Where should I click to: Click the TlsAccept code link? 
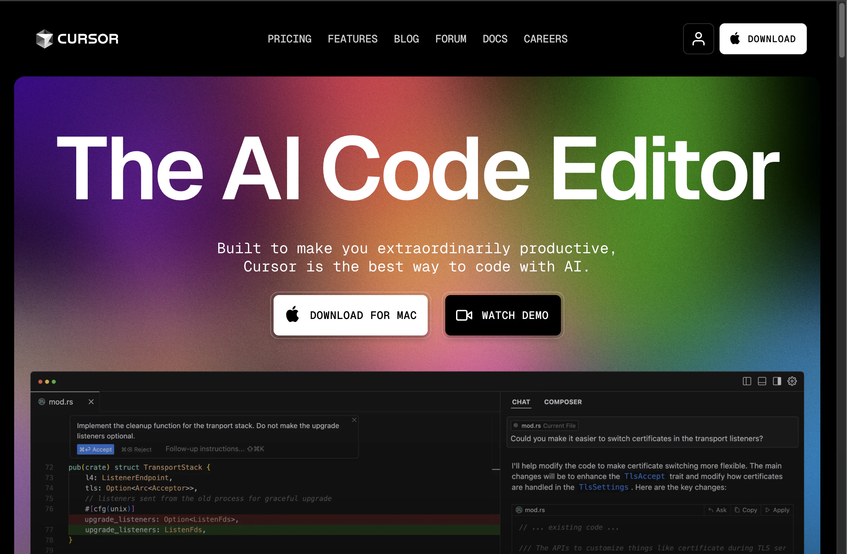[645, 476]
